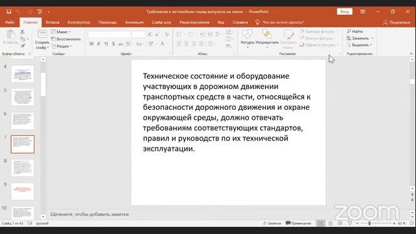
Task: Center the text in the paragraph group
Action: [x=187, y=44]
